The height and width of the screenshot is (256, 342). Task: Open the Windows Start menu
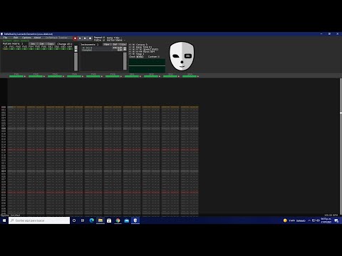point(4,220)
